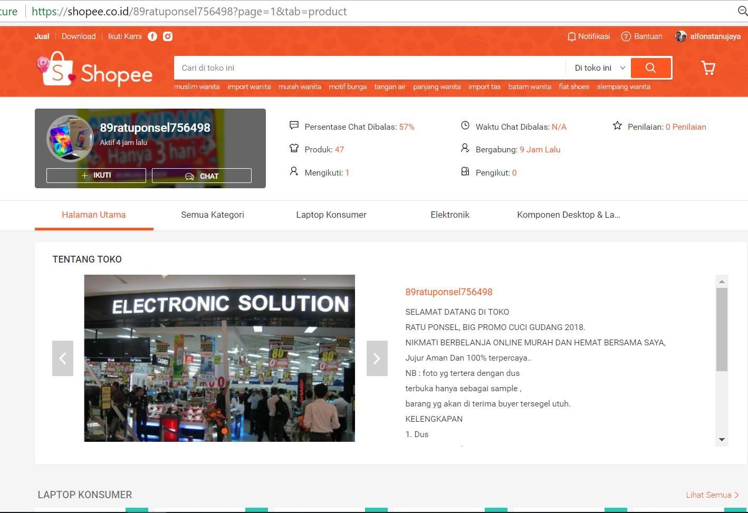Click the description scrollbar thumb
The image size is (748, 513).
tap(722, 330)
